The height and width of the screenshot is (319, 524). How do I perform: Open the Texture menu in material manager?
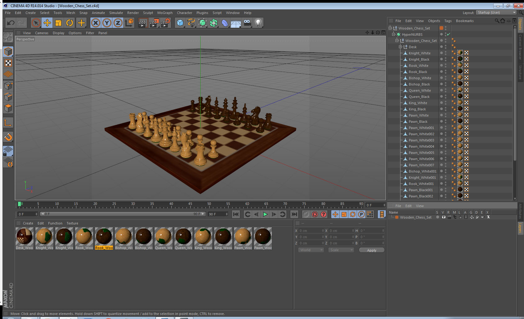(72, 223)
